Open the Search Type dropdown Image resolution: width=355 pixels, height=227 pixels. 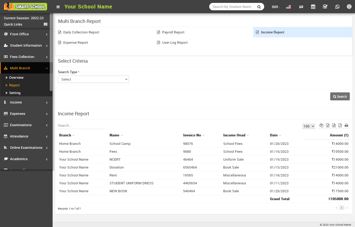click(x=93, y=79)
